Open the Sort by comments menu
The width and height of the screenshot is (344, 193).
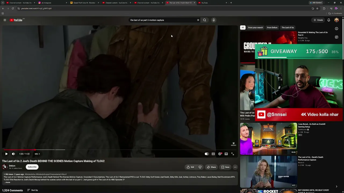(x=33, y=190)
